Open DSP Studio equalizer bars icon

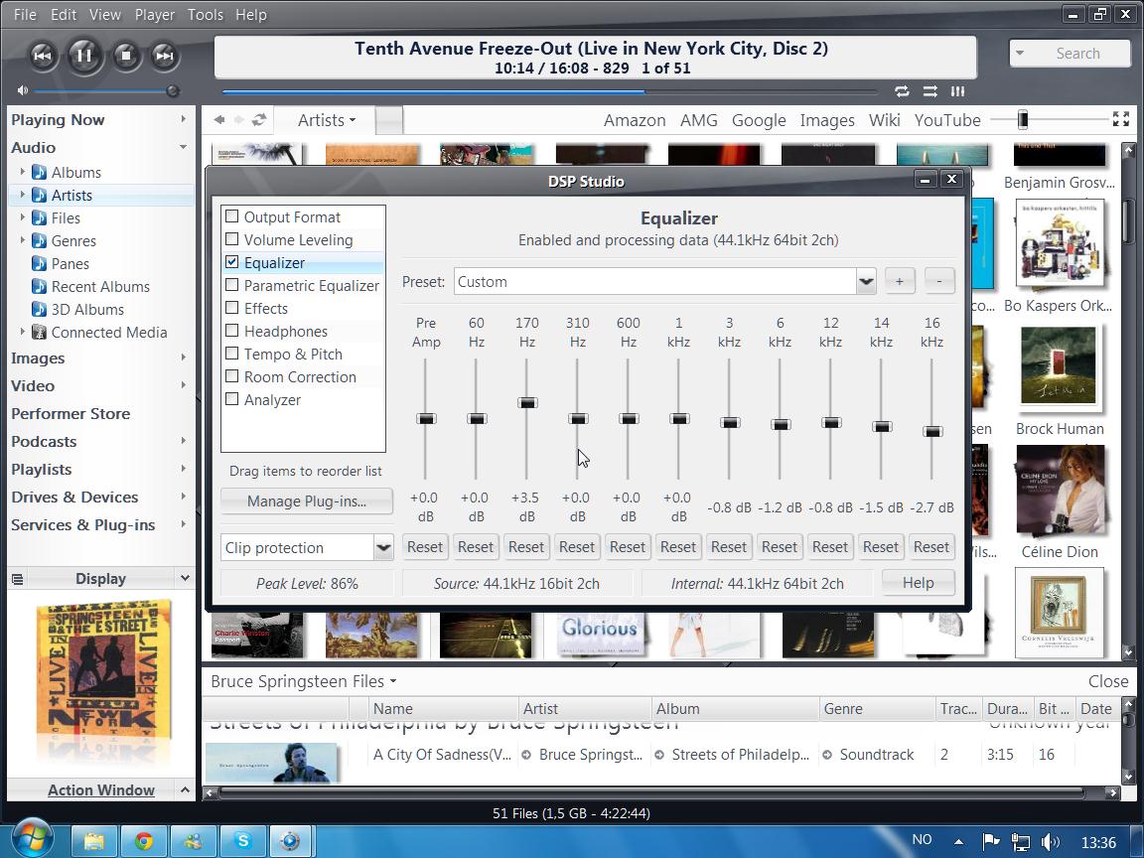coord(957,91)
